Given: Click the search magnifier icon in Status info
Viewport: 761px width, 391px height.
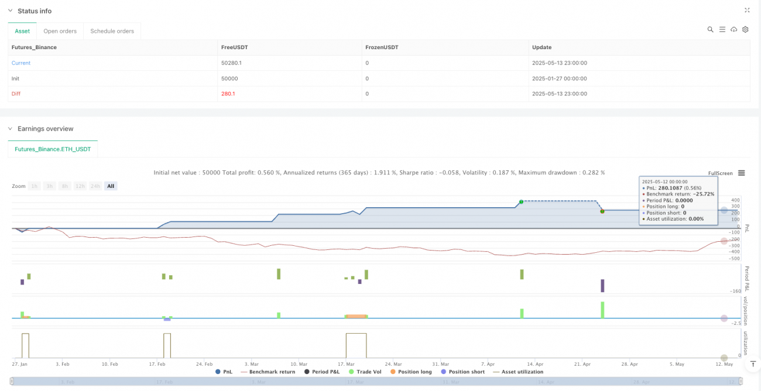Looking at the screenshot, I should coord(710,29).
